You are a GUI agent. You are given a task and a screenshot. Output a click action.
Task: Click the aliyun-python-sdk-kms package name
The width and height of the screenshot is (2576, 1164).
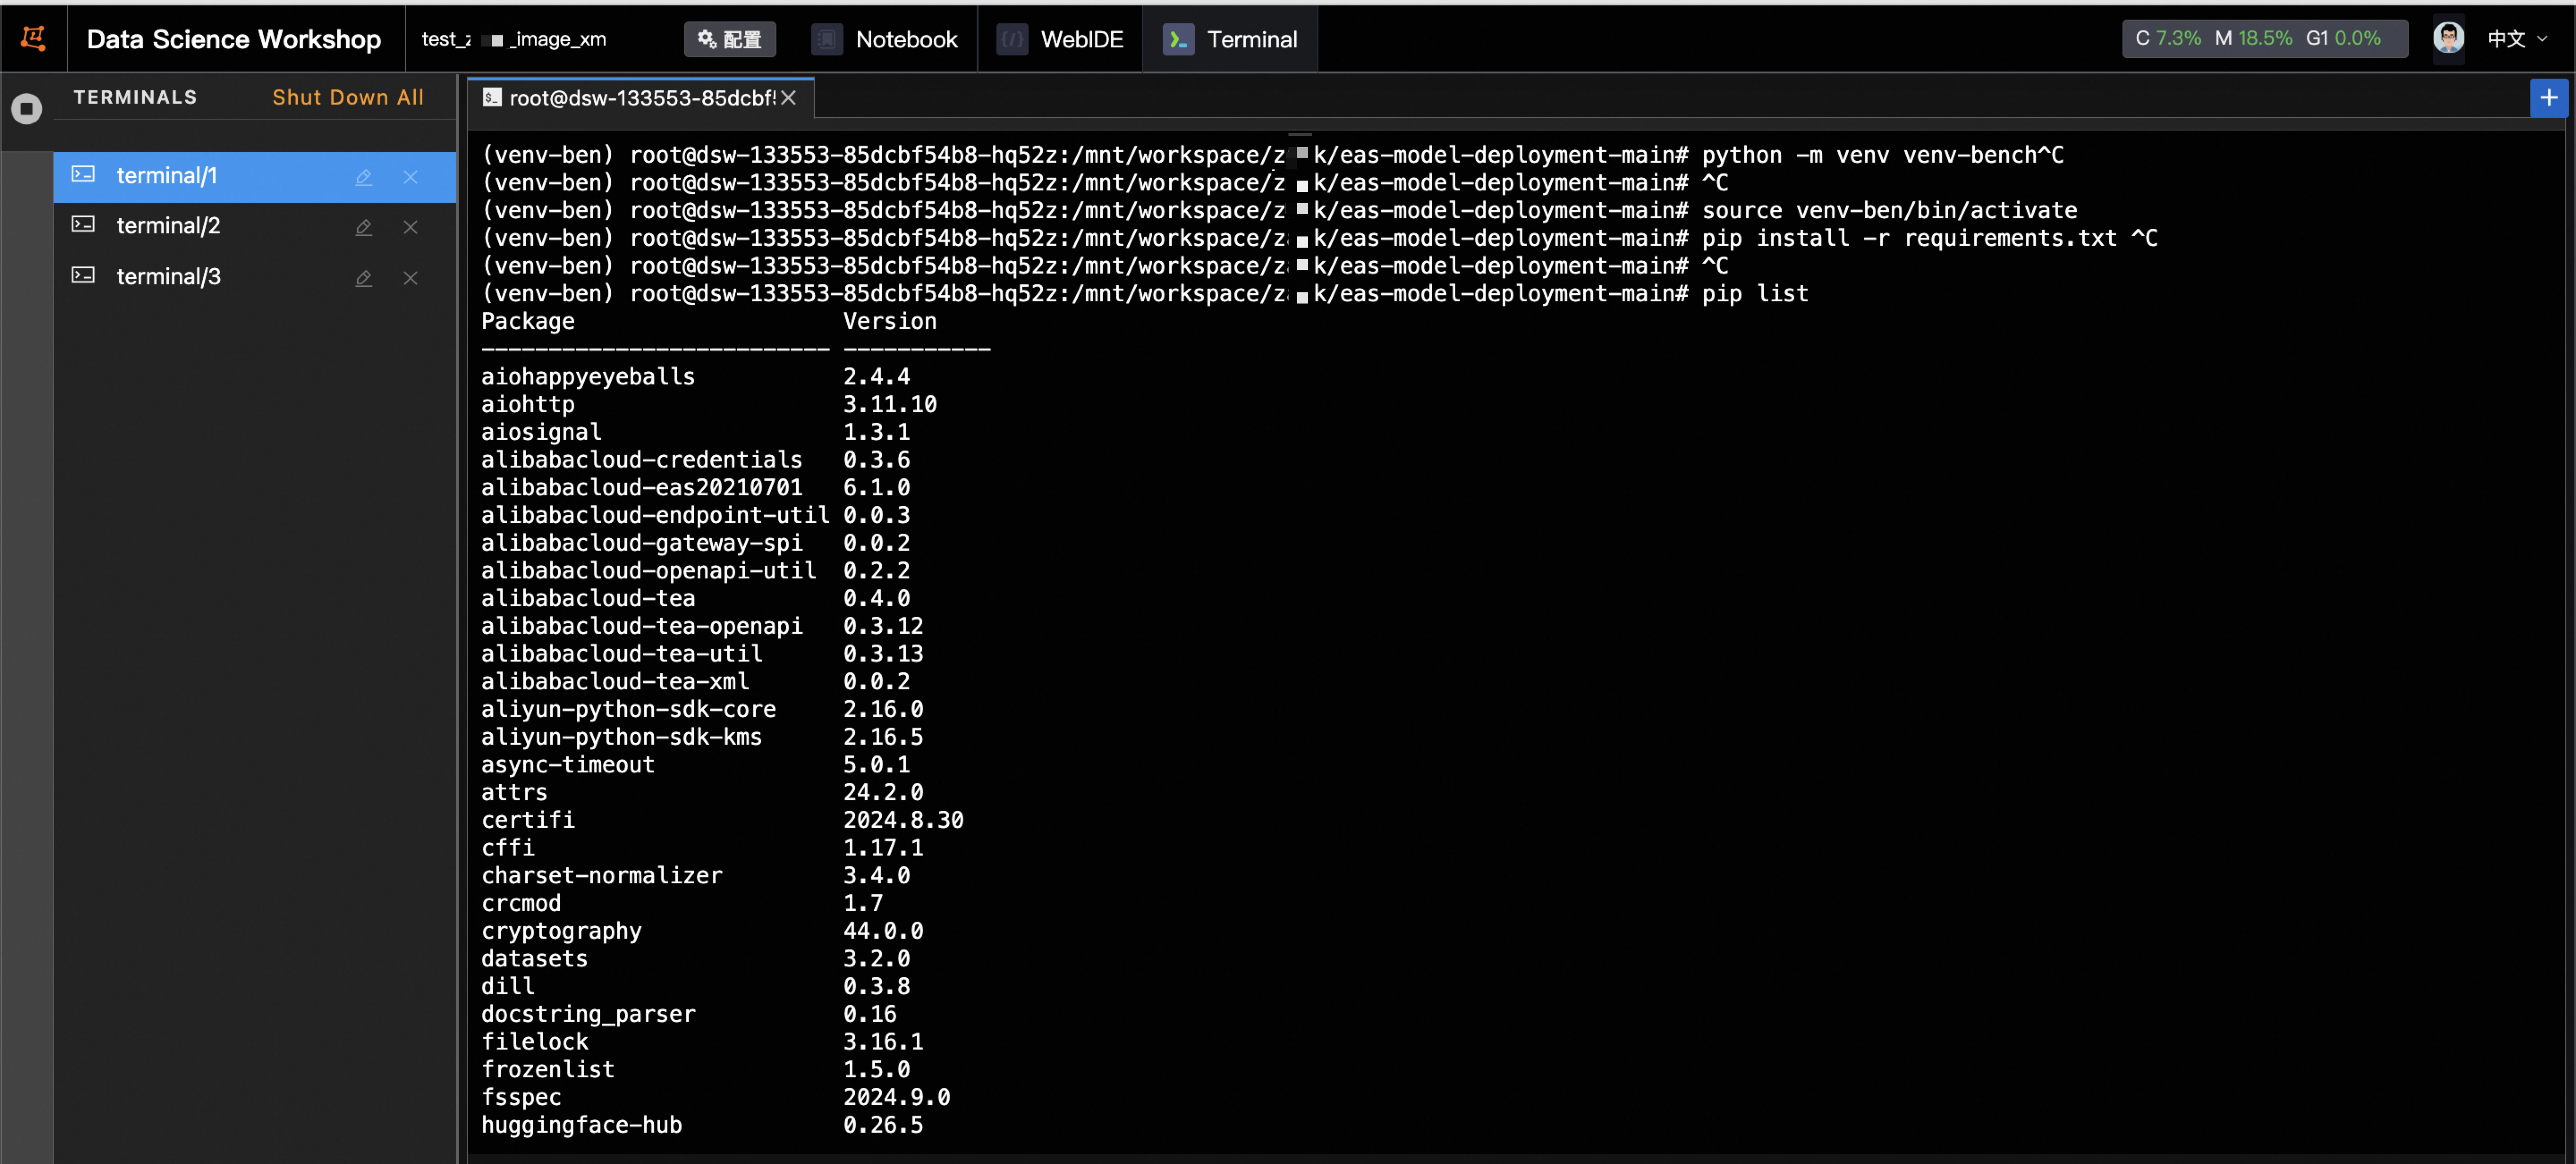click(621, 738)
